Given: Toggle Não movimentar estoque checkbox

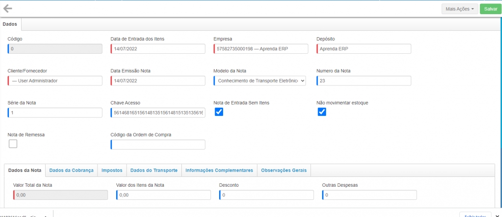Looking at the screenshot, I should tap(322, 112).
